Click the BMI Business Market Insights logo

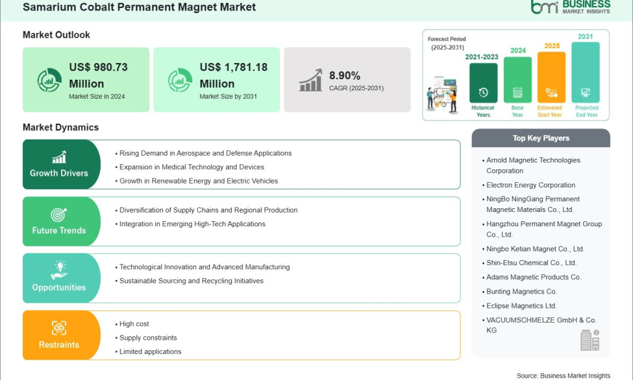[x=571, y=7]
